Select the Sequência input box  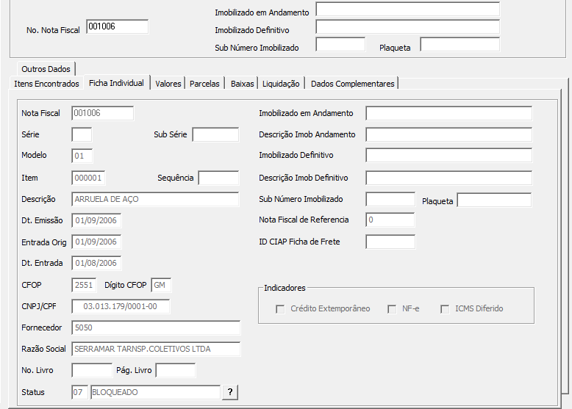coord(218,178)
